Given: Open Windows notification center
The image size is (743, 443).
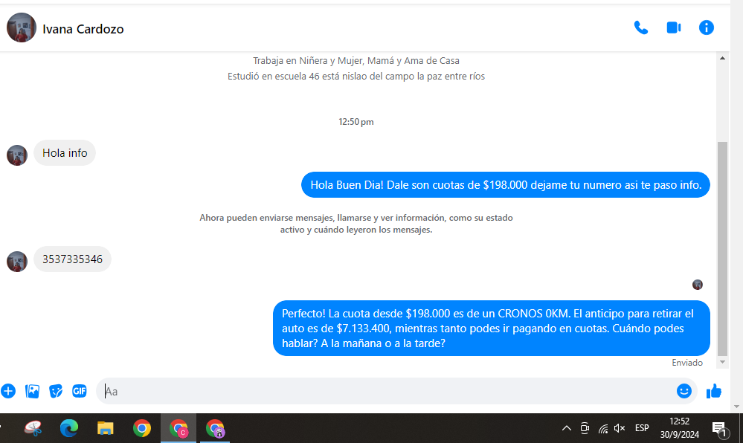Looking at the screenshot, I should (x=720, y=430).
